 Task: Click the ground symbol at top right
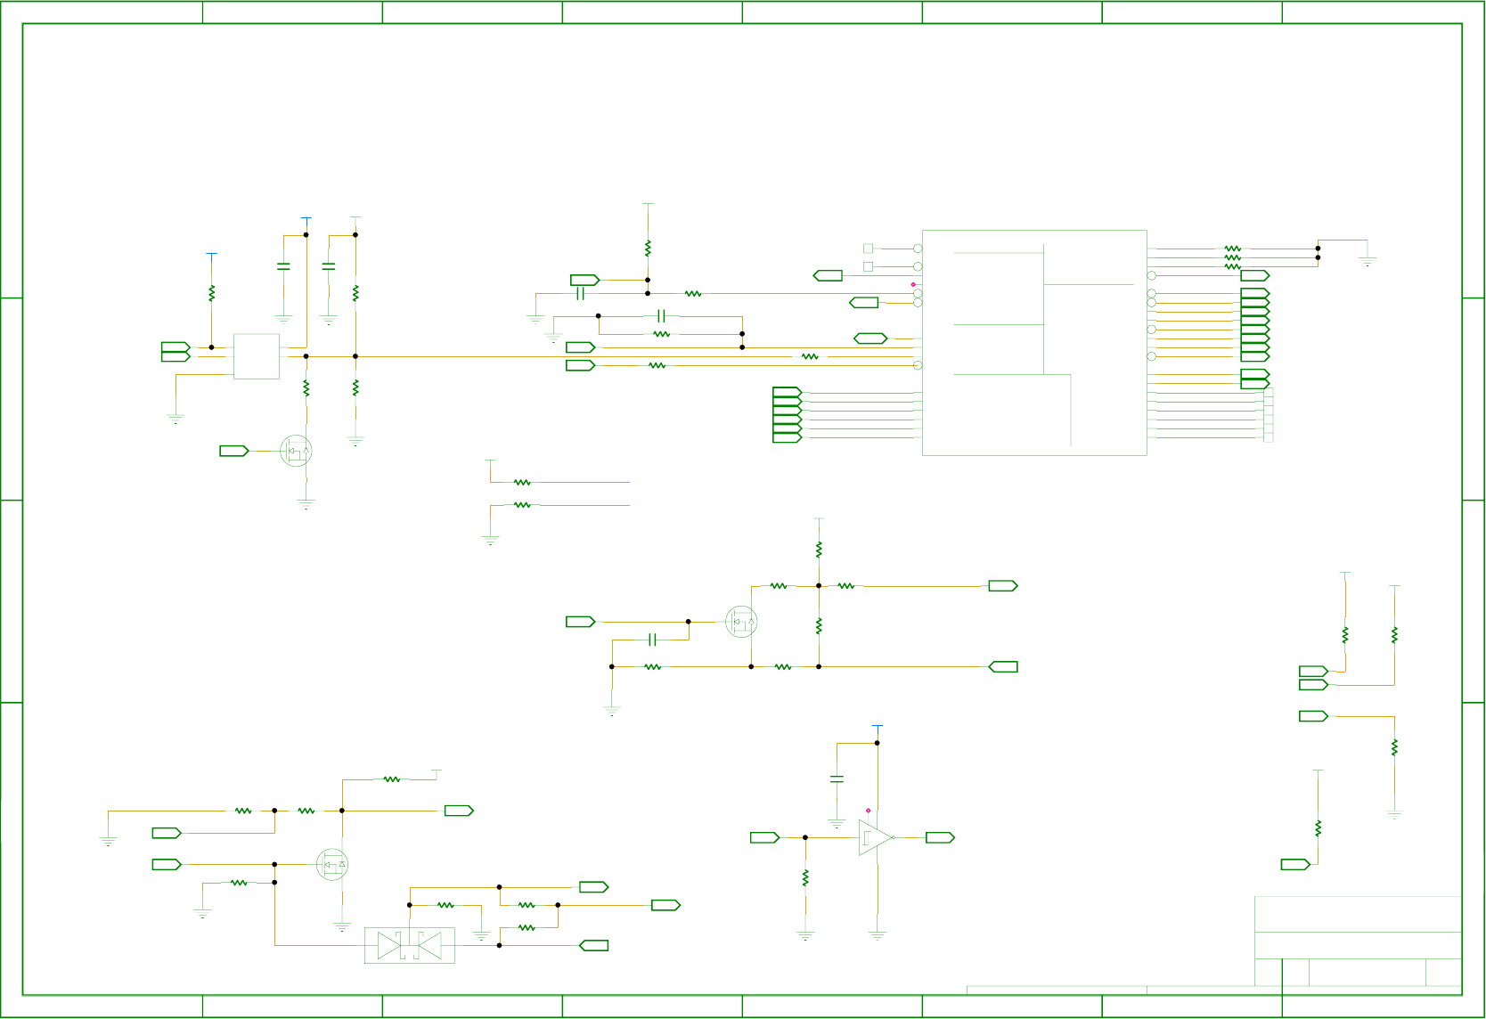pos(1368,262)
